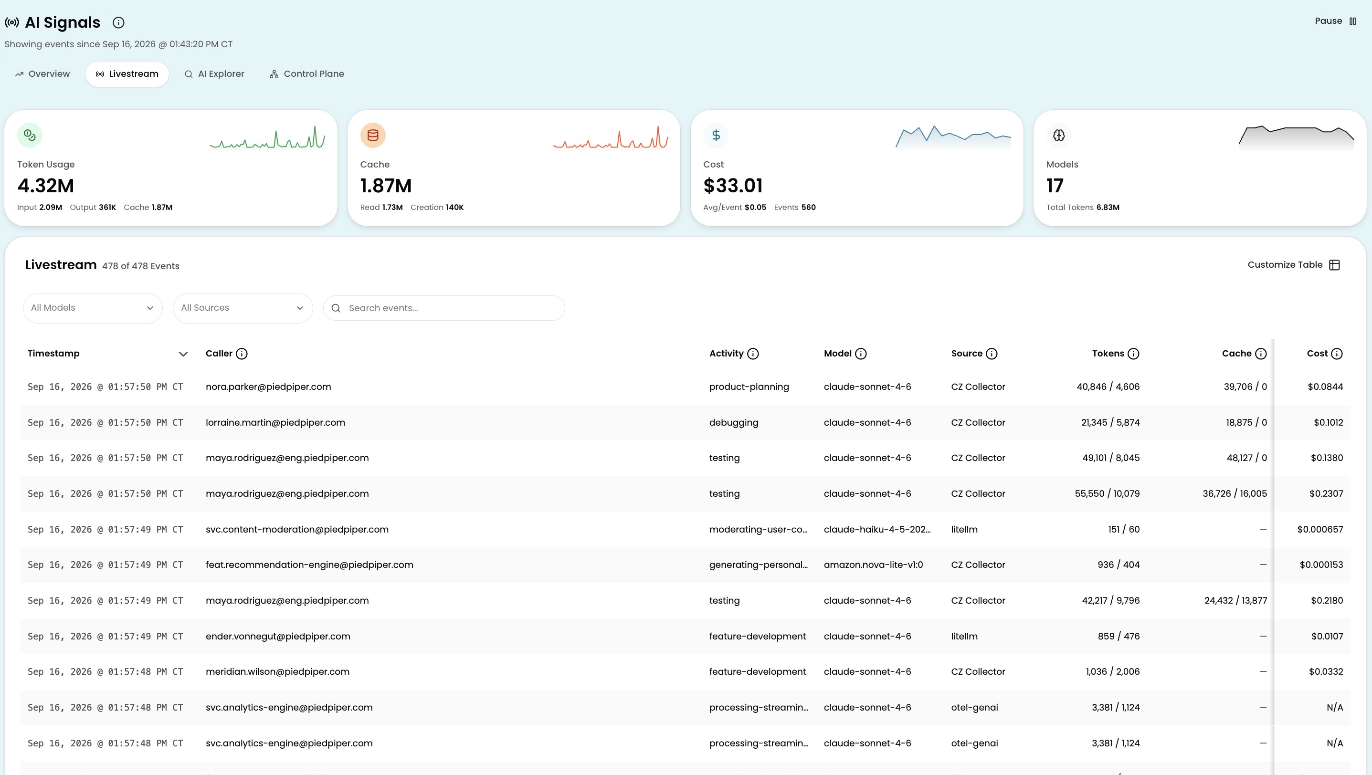
Task: Click svc.content-moderation@piedpiper.com caller
Action: [297, 530]
